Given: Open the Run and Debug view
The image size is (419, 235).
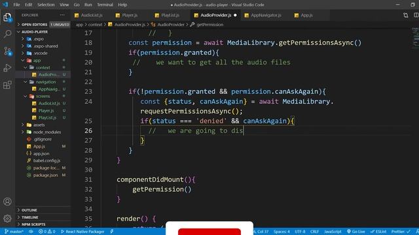Looking at the screenshot, I should [7, 68].
